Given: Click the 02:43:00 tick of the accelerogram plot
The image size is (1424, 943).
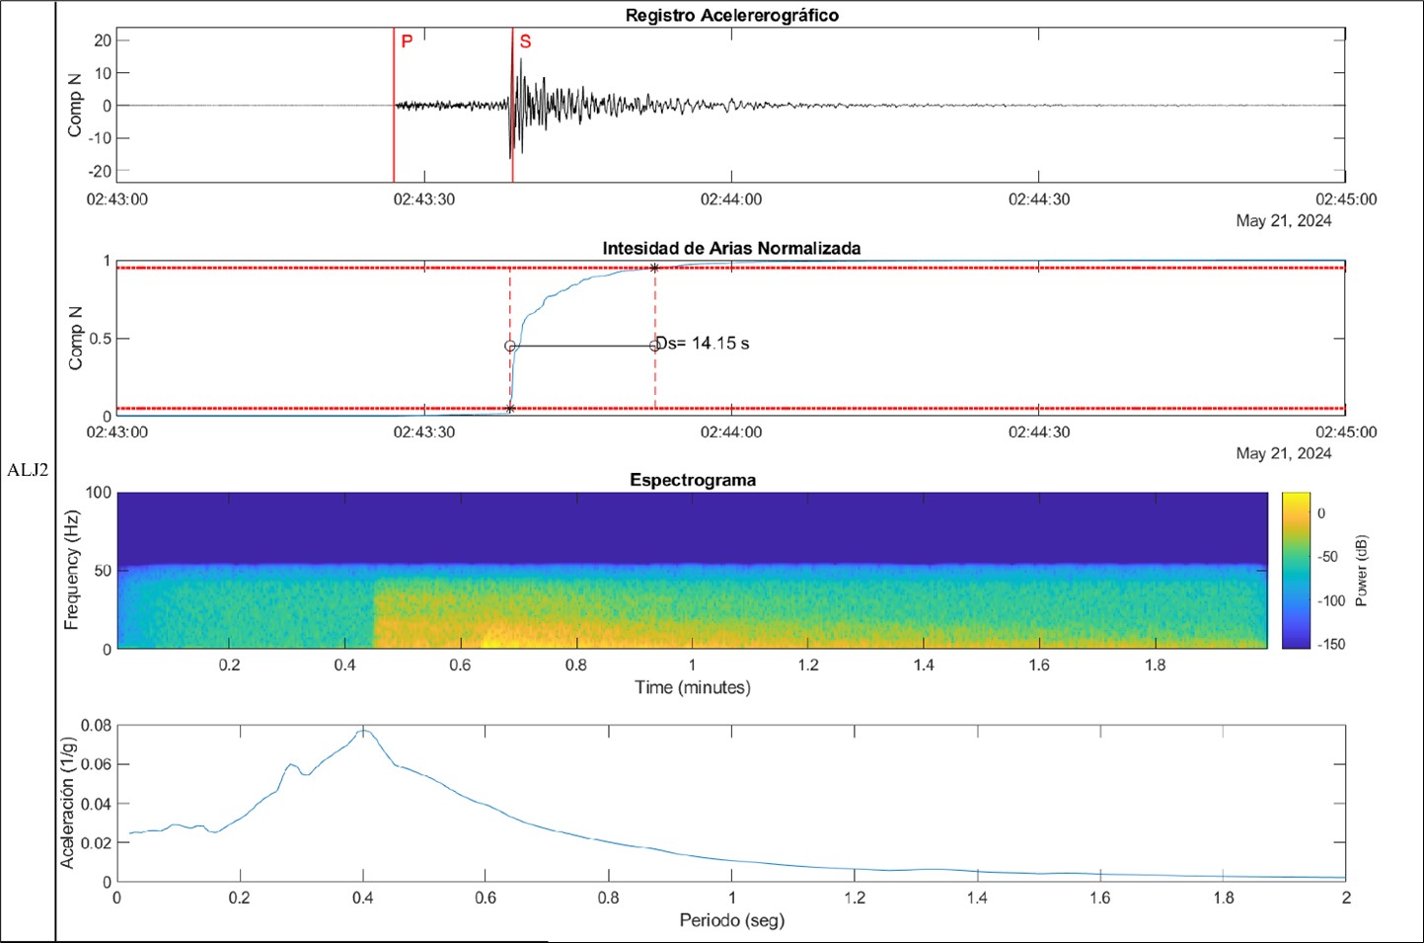Looking at the screenshot, I should pyautogui.click(x=117, y=199).
